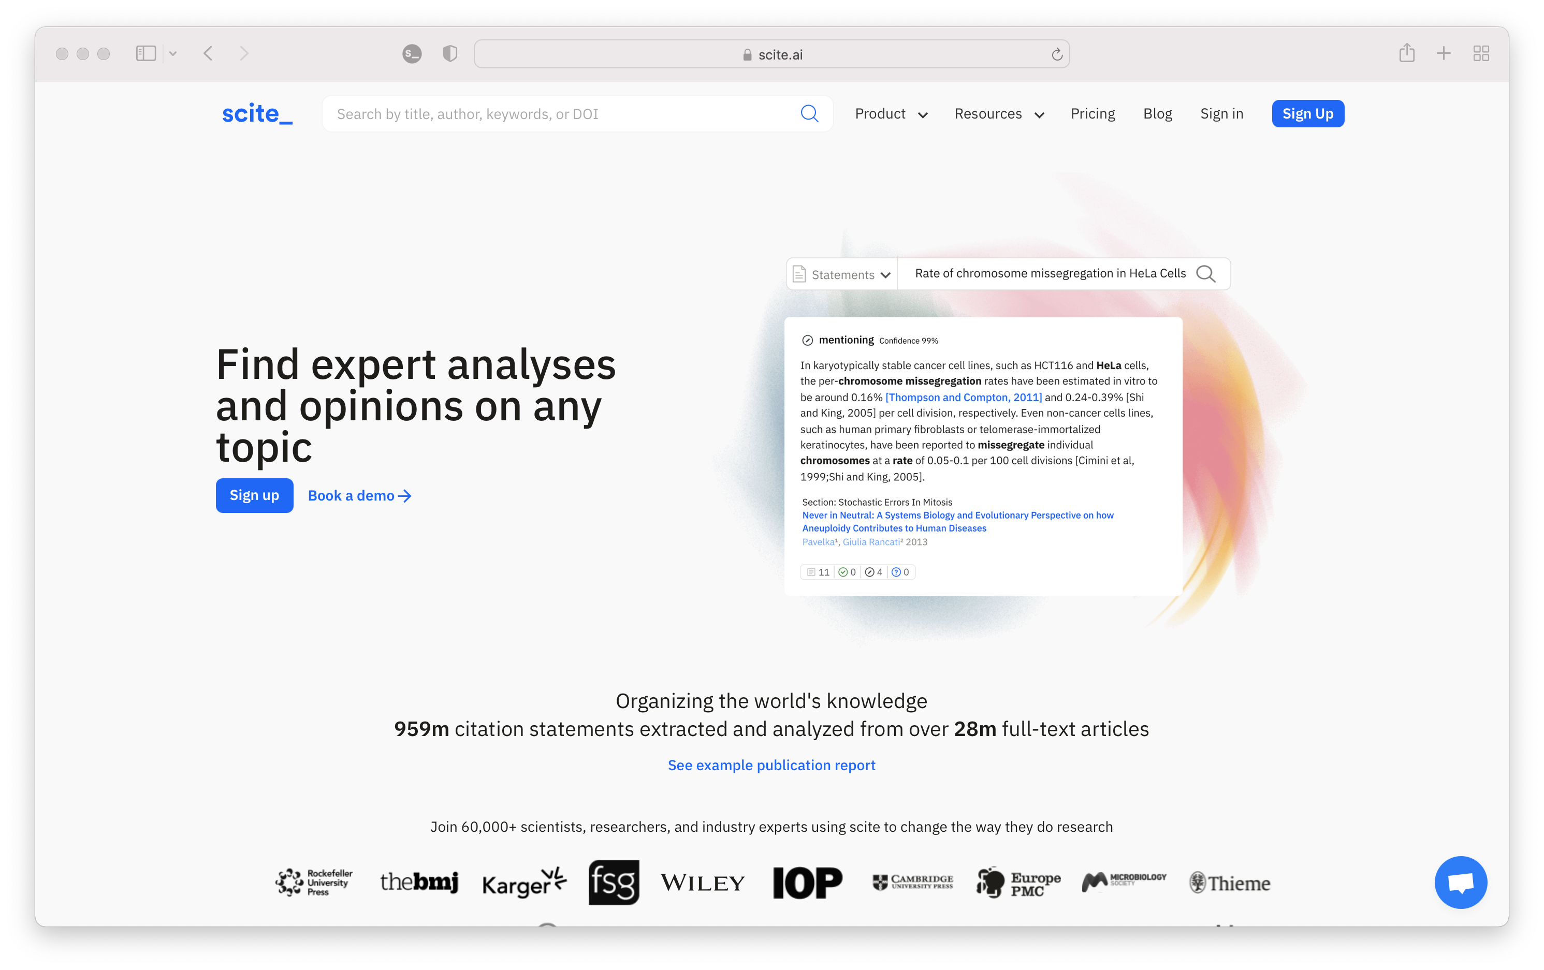Click the privacy shield icon
This screenshot has width=1544, height=970.
[450, 54]
